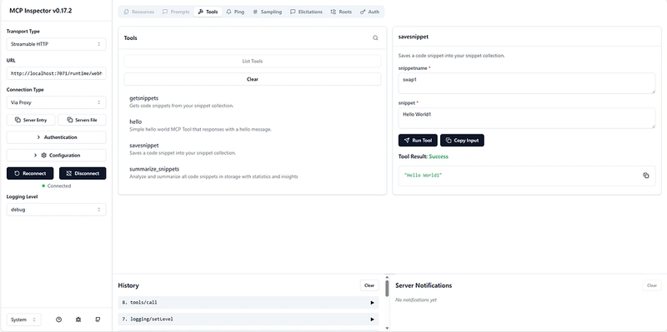Click the Connected status label

coord(59,186)
